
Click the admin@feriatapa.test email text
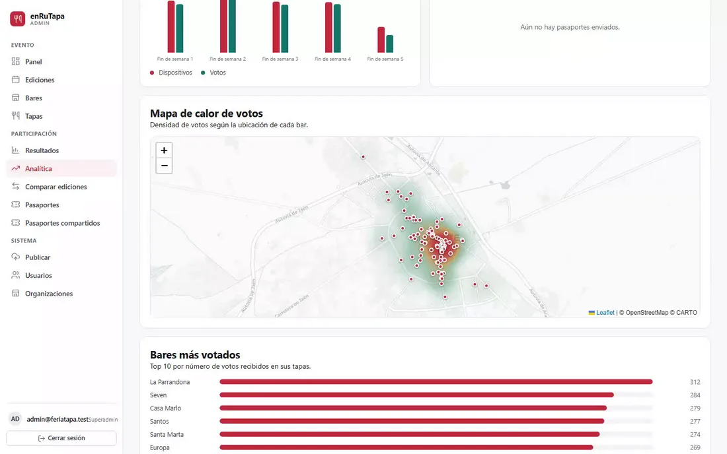(x=57, y=419)
